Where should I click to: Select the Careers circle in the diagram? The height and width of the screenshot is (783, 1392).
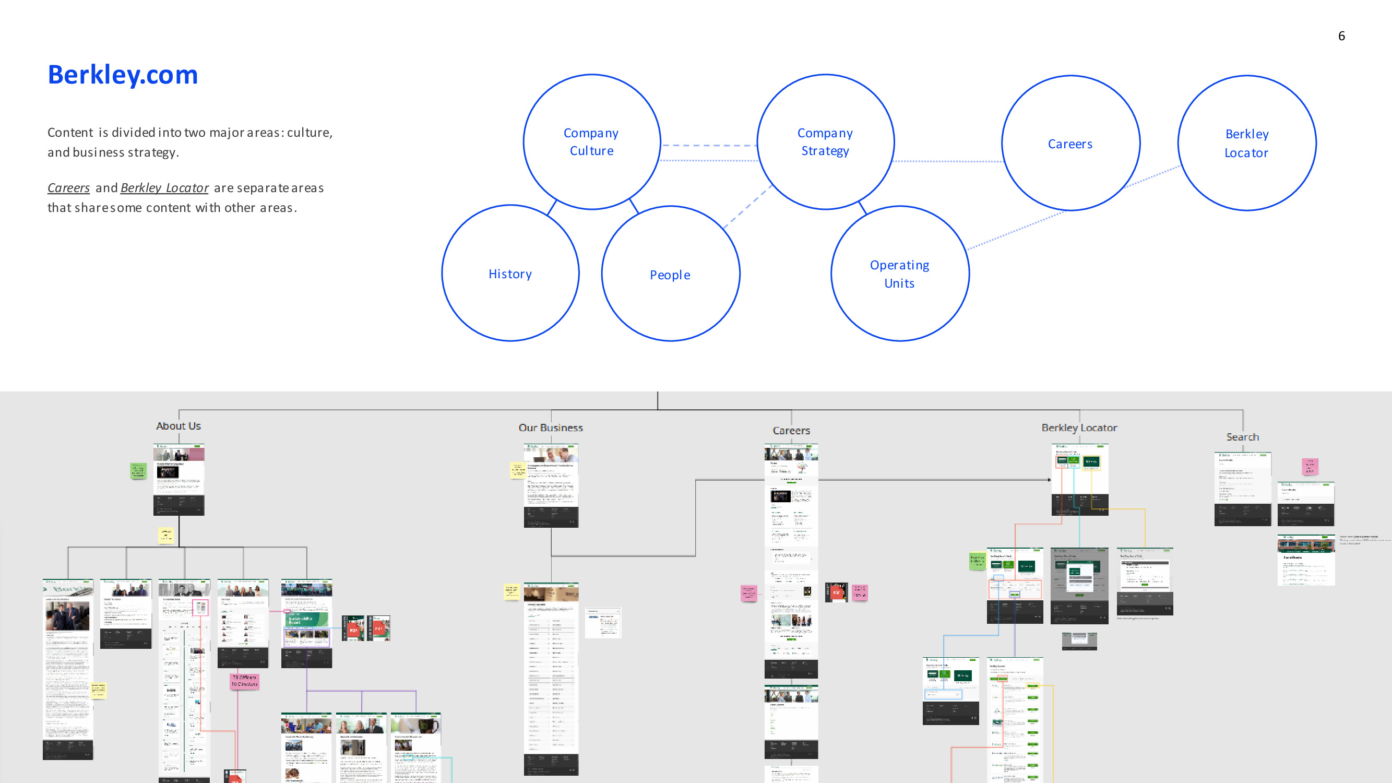click(1070, 144)
